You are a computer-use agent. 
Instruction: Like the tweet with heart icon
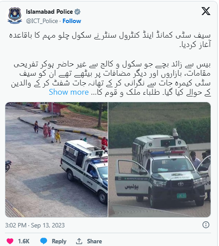pyautogui.click(x=10, y=241)
